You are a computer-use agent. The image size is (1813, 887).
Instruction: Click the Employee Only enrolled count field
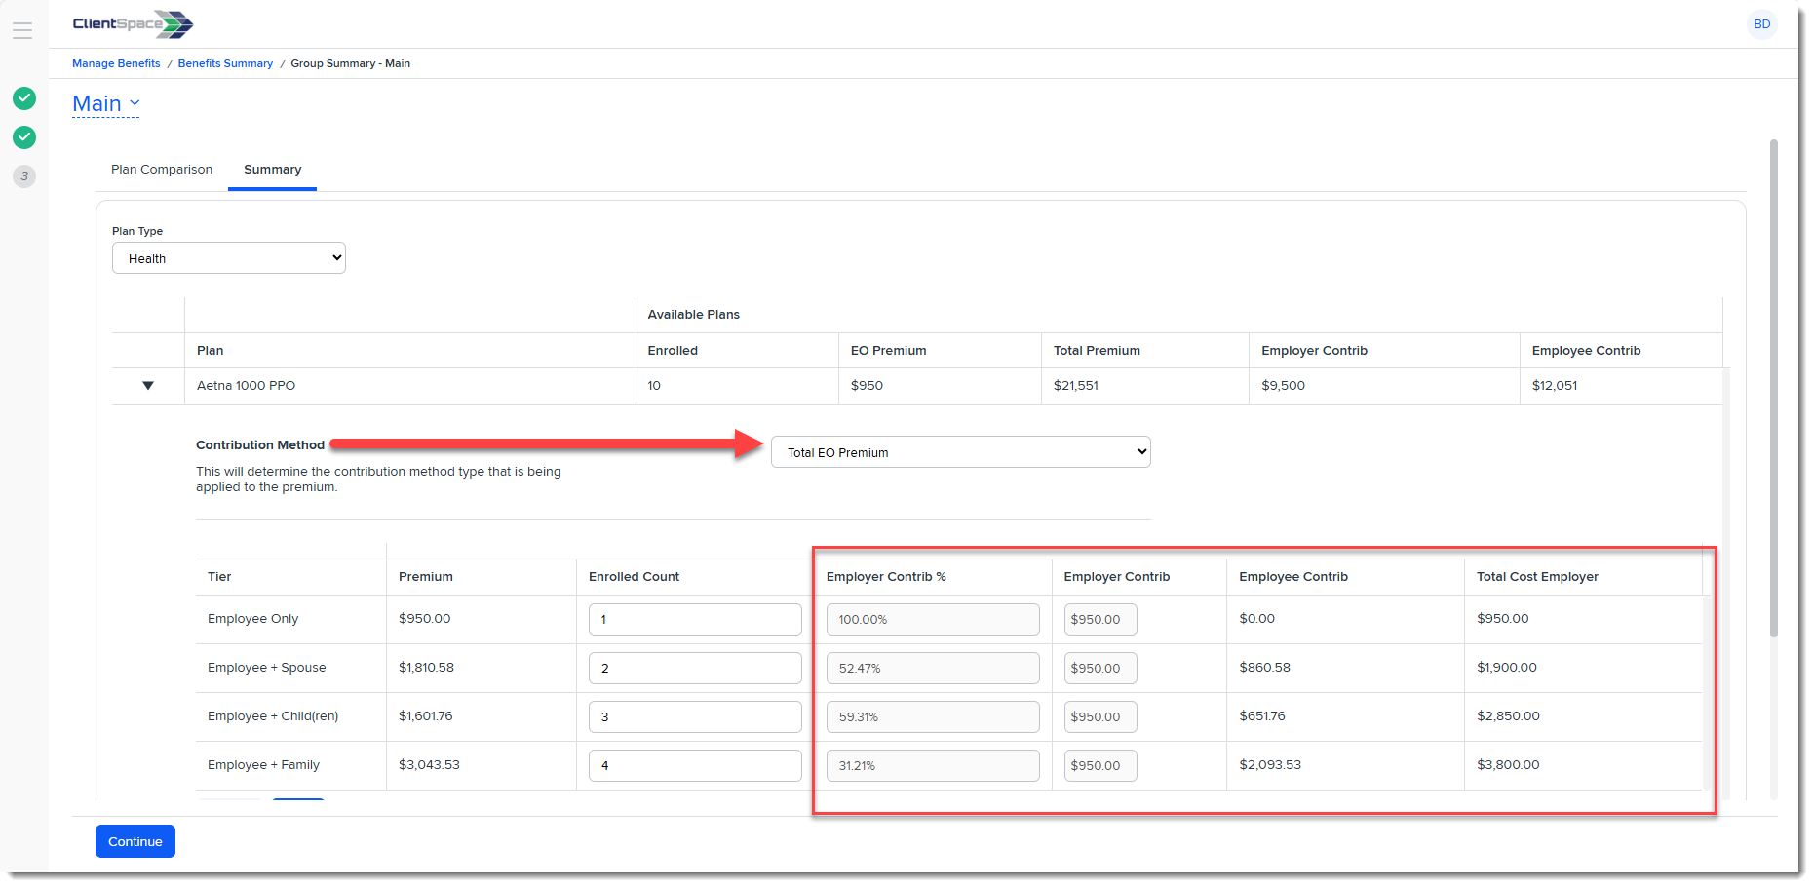coord(695,619)
